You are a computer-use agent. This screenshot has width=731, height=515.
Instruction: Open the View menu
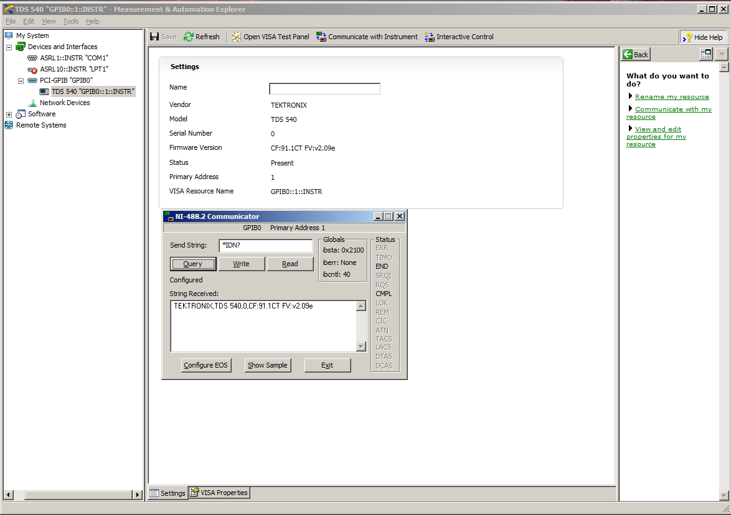tap(49, 21)
